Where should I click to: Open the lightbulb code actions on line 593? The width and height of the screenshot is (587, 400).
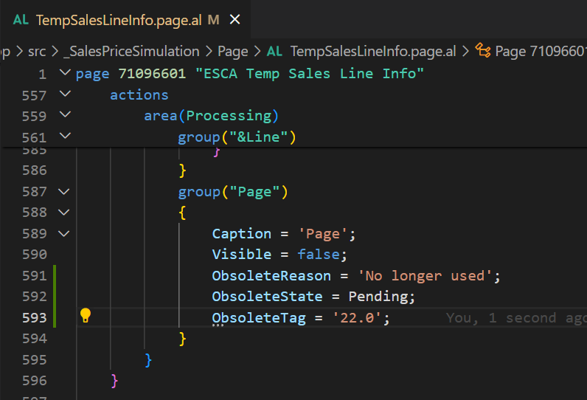coord(86,315)
